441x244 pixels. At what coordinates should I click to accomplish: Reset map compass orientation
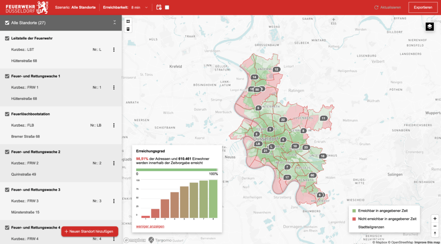(x=435, y=233)
